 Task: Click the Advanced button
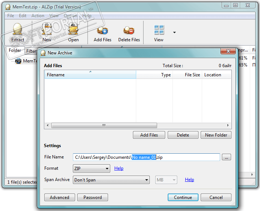point(60,197)
